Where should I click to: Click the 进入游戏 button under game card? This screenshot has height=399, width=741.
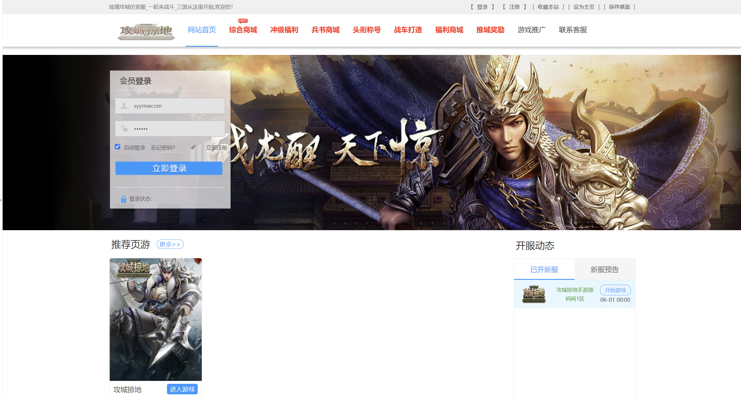pyautogui.click(x=182, y=389)
